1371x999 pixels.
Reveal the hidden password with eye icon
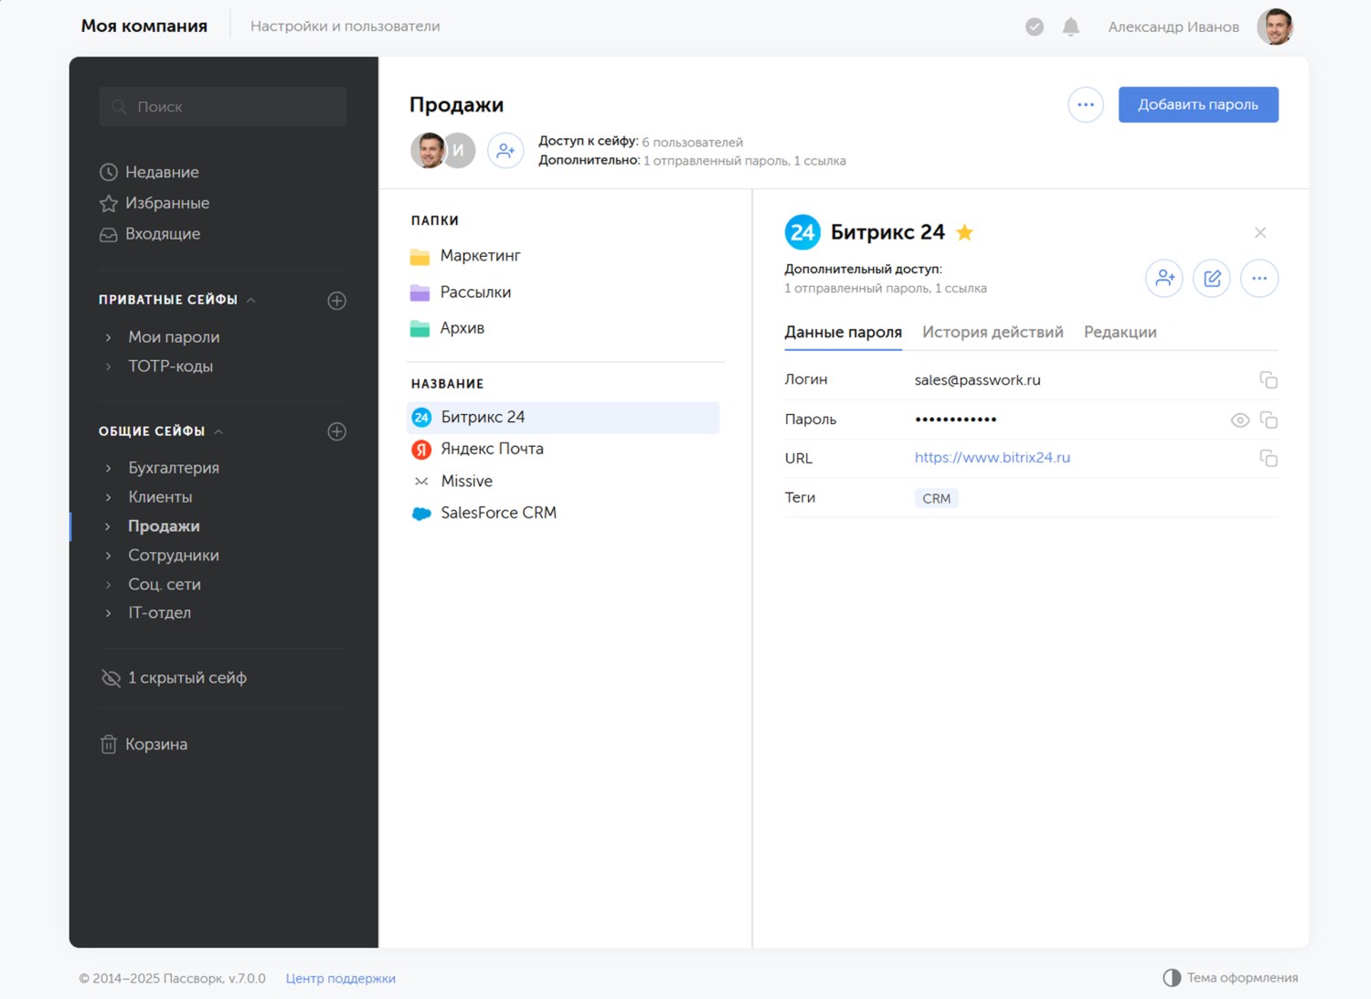coord(1239,420)
